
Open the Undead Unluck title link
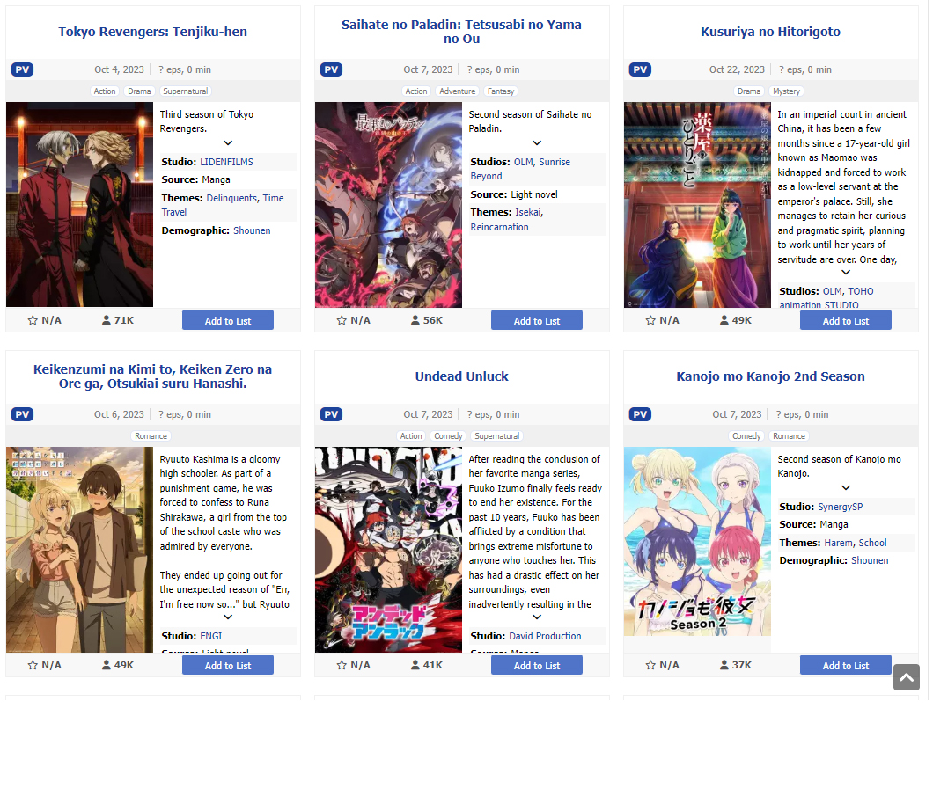click(x=462, y=376)
